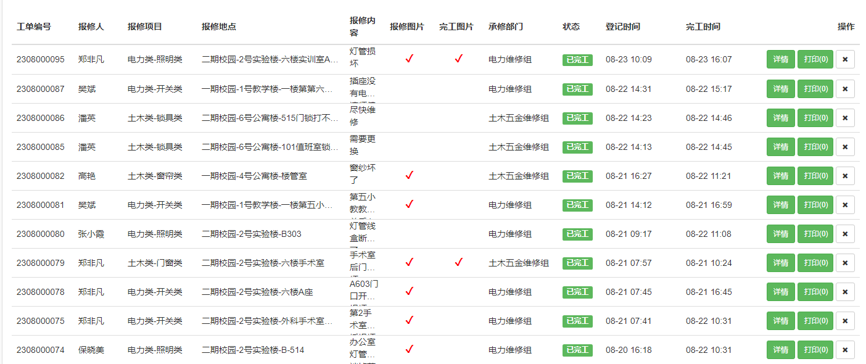Click the 状态 column header
The width and height of the screenshot is (866, 364).
[571, 27]
